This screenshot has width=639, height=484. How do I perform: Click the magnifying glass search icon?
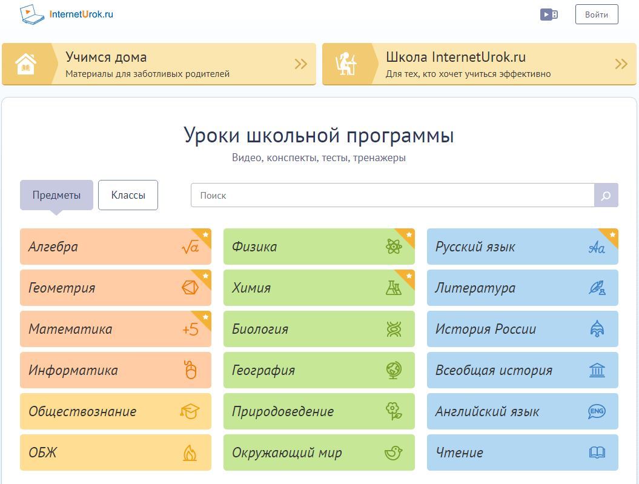tap(606, 196)
